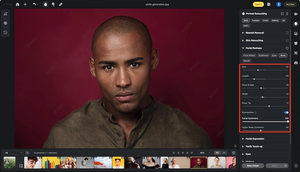Open the History panel in left sidebar

(5, 32)
